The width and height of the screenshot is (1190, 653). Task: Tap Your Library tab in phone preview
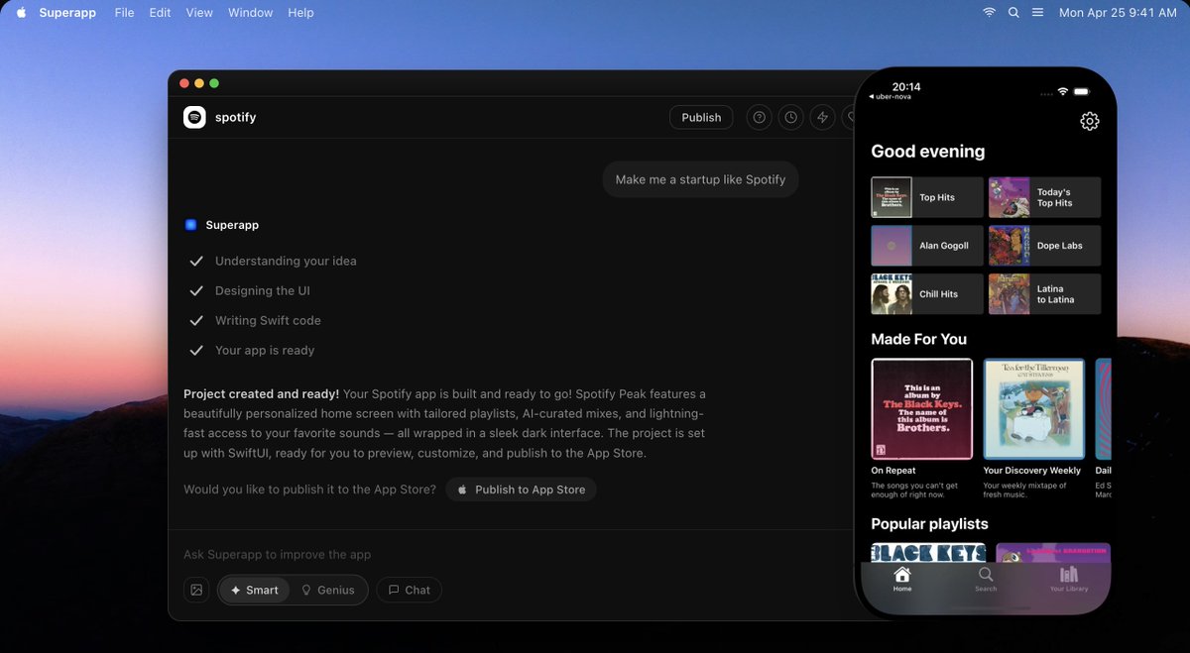[x=1069, y=580]
